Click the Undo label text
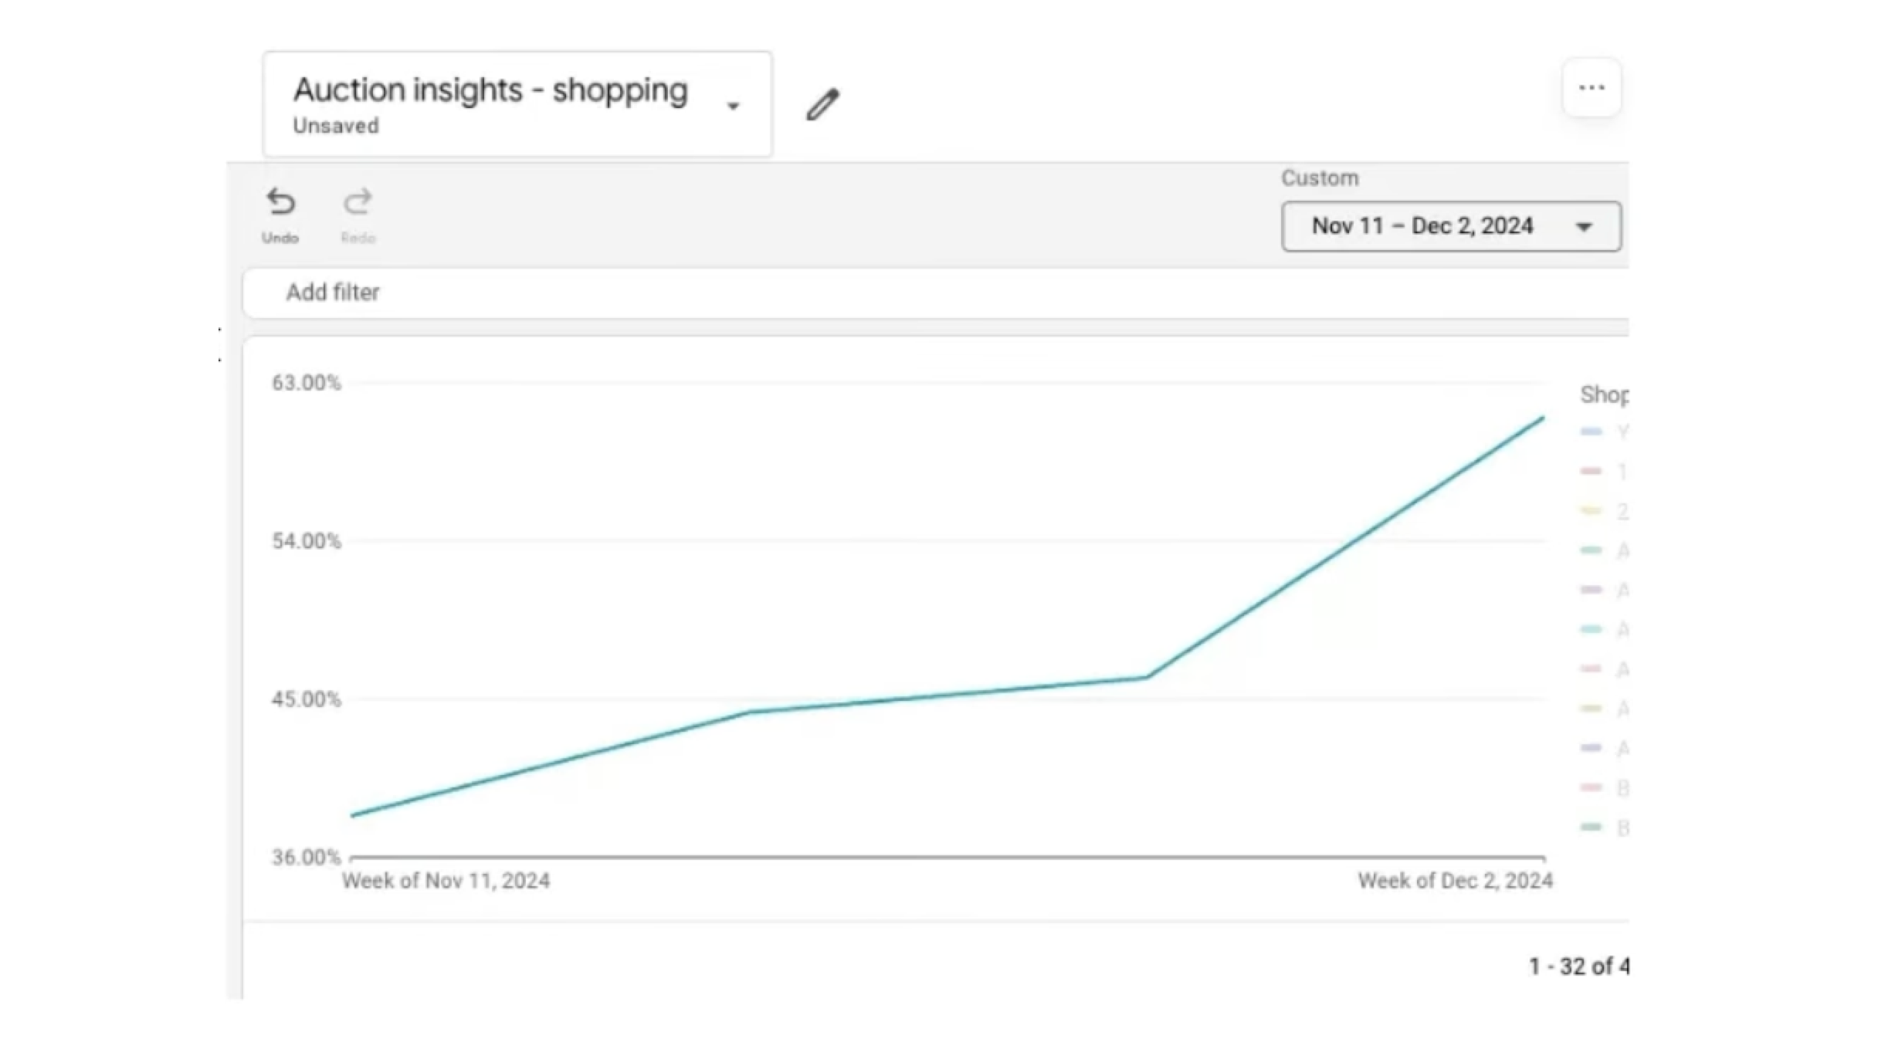 [x=280, y=238]
